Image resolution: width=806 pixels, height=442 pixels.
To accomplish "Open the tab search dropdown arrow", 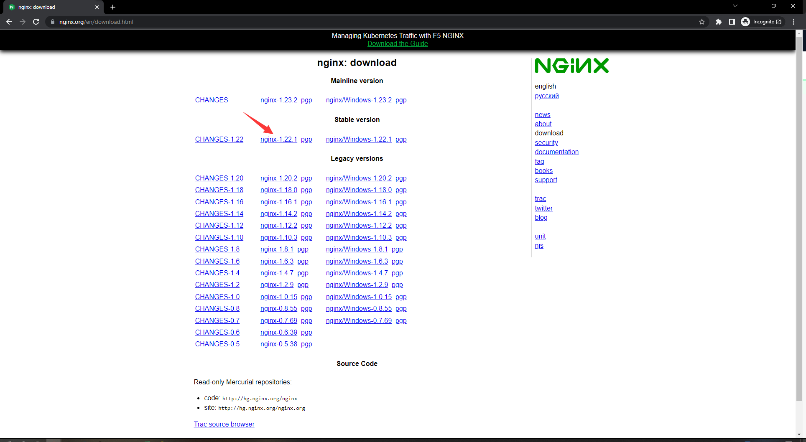I will [x=735, y=6].
